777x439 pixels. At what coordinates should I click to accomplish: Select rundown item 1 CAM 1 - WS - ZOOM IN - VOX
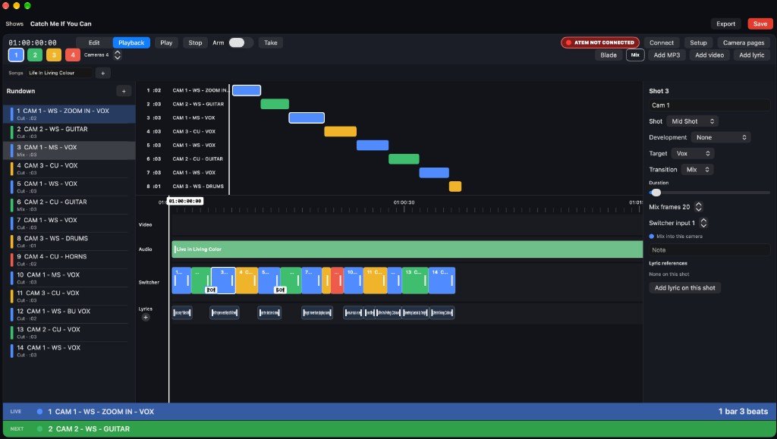click(x=69, y=114)
